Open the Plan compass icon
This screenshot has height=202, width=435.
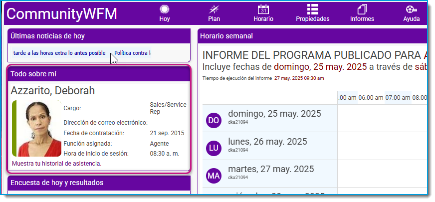[214, 9]
